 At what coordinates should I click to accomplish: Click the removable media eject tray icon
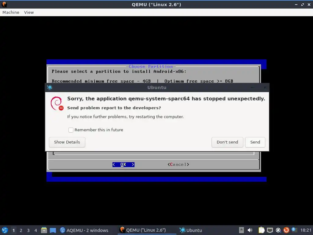(241, 230)
